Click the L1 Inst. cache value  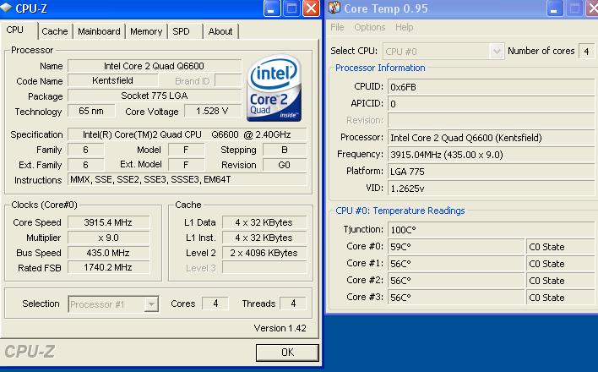(x=264, y=238)
